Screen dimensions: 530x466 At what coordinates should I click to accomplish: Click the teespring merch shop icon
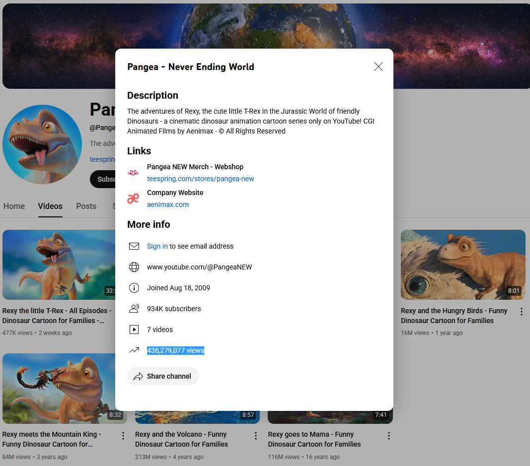(133, 173)
